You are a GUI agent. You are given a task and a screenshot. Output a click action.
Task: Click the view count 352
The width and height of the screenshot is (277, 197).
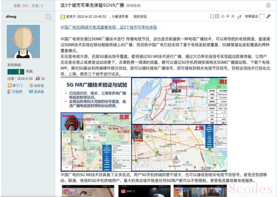coord(25,6)
